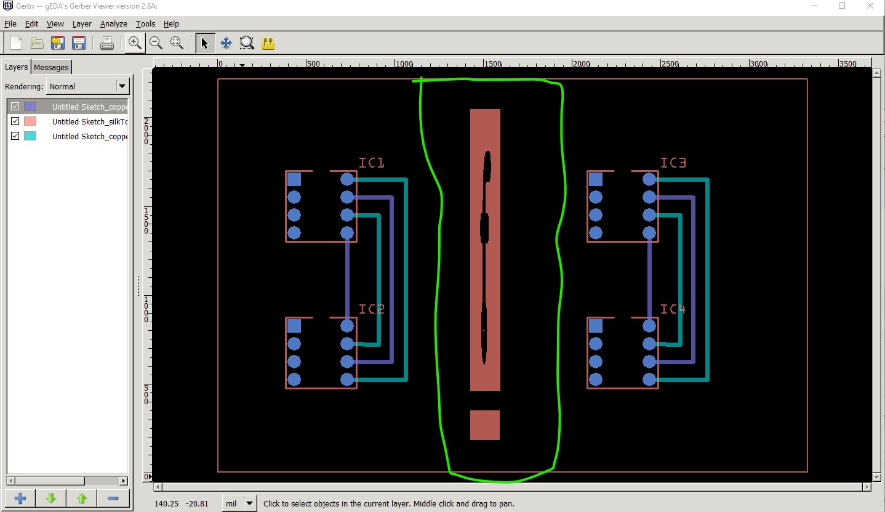Click the IC1 label on the board
This screenshot has width=885, height=512.
click(x=372, y=163)
